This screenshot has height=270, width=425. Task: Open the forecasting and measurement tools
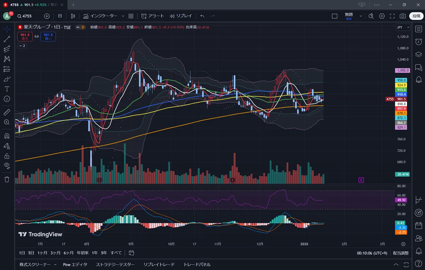tap(7, 69)
